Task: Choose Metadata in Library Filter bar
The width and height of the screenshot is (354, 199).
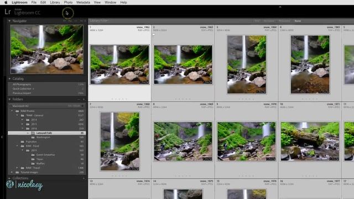Action: (x=284, y=21)
